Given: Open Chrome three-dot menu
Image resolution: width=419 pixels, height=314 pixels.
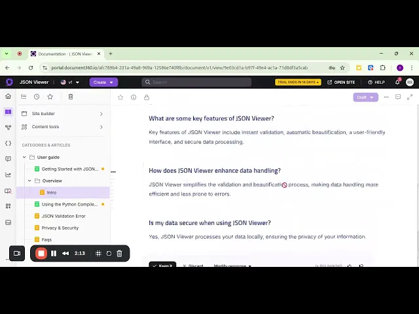Looking at the screenshot, I should pyautogui.click(x=412, y=68).
